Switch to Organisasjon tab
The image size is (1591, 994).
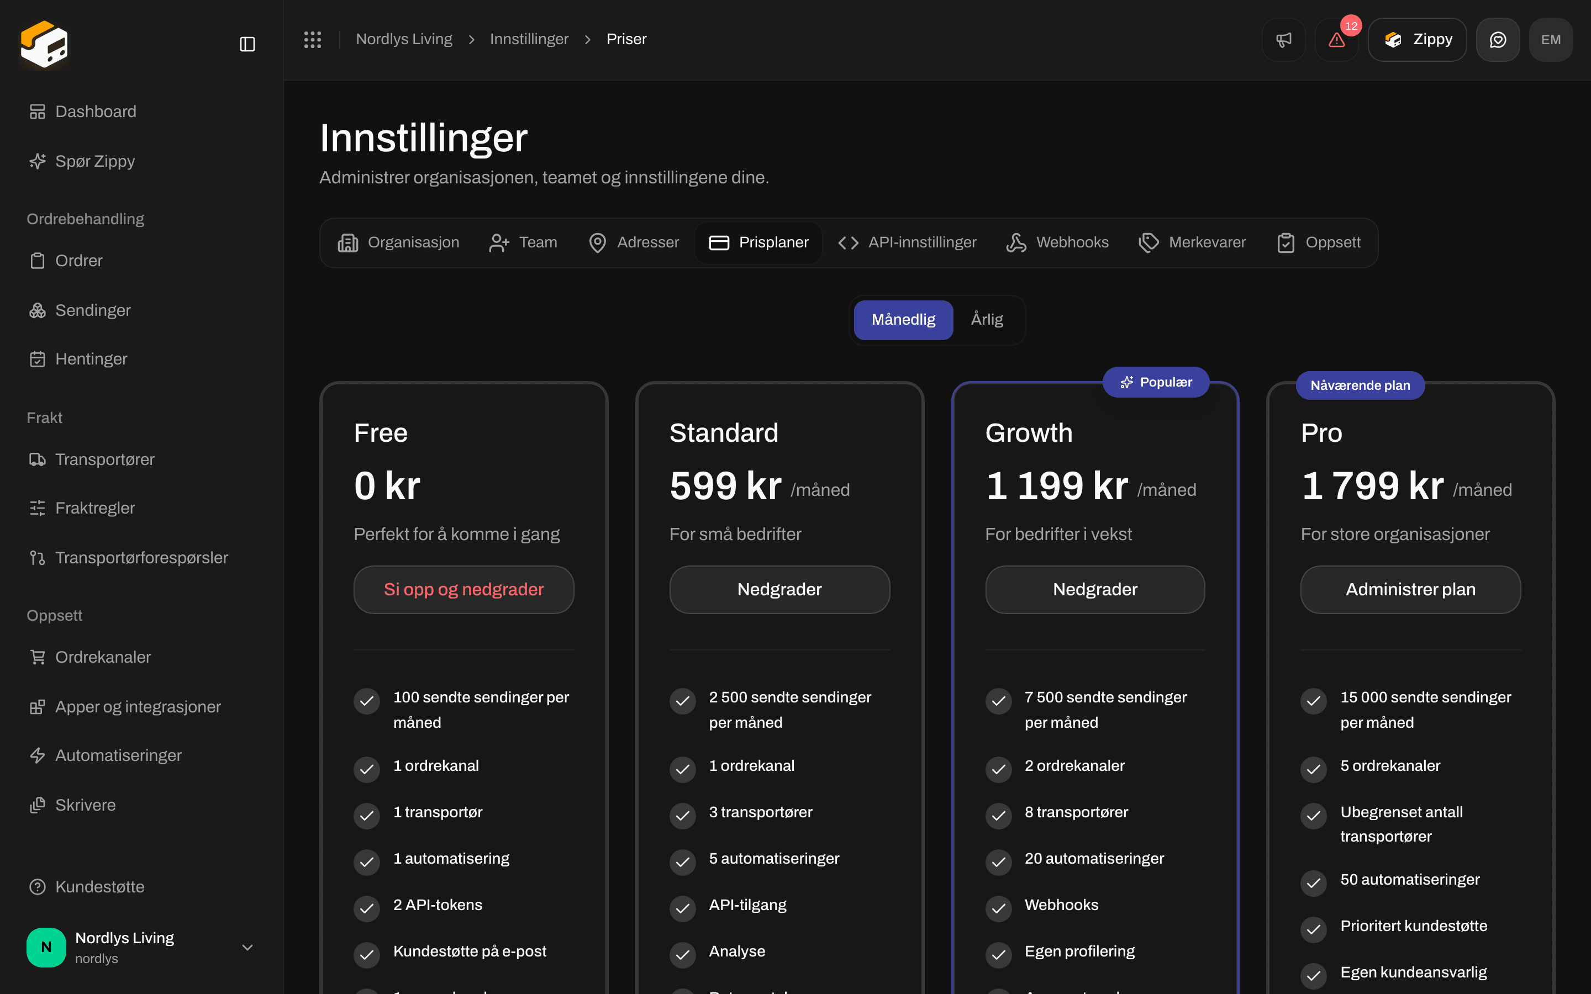[398, 242]
